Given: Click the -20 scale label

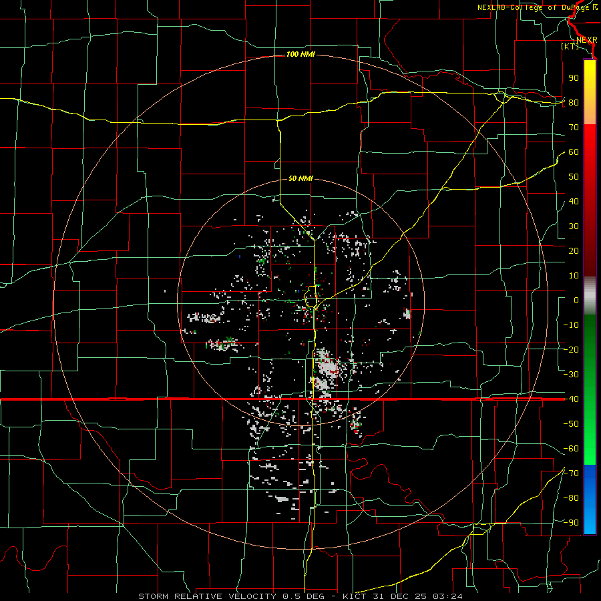Looking at the screenshot, I should 571,350.
